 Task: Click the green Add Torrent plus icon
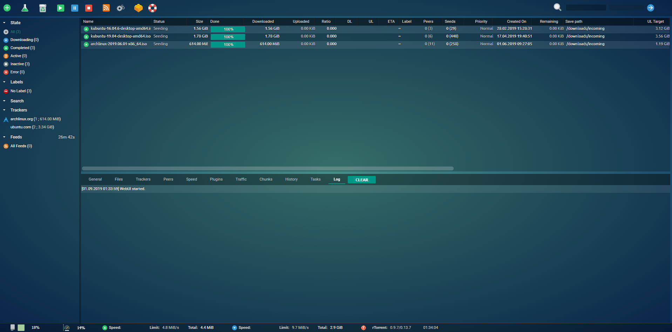[7, 8]
